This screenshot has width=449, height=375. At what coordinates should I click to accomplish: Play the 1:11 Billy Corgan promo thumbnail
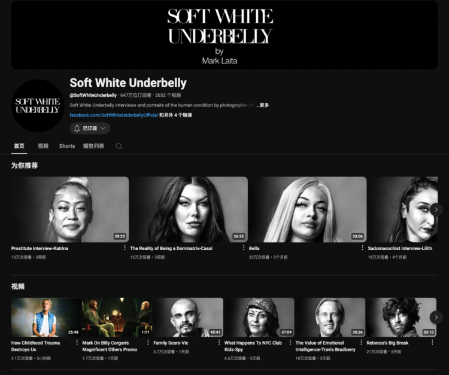117,317
